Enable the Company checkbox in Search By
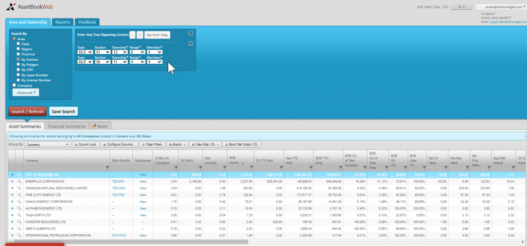Screen dimensions: 527x246 (14, 85)
